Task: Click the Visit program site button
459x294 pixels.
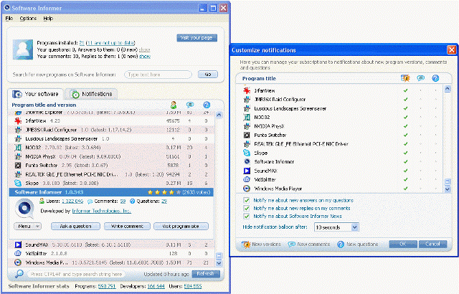Action: coord(181,226)
